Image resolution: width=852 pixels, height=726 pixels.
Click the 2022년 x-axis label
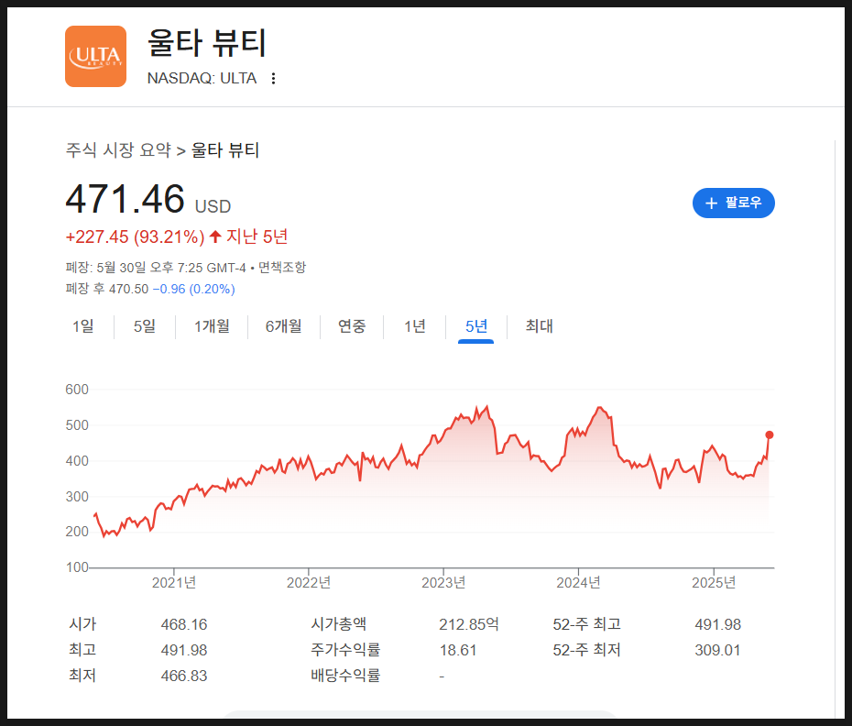coord(309,583)
